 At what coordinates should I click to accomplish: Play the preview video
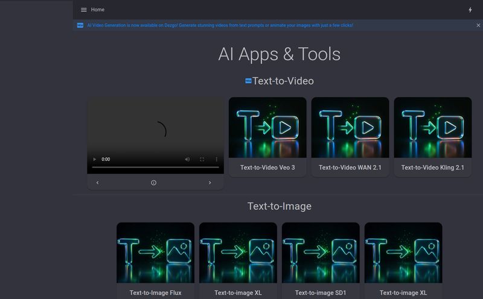[x=95, y=159]
